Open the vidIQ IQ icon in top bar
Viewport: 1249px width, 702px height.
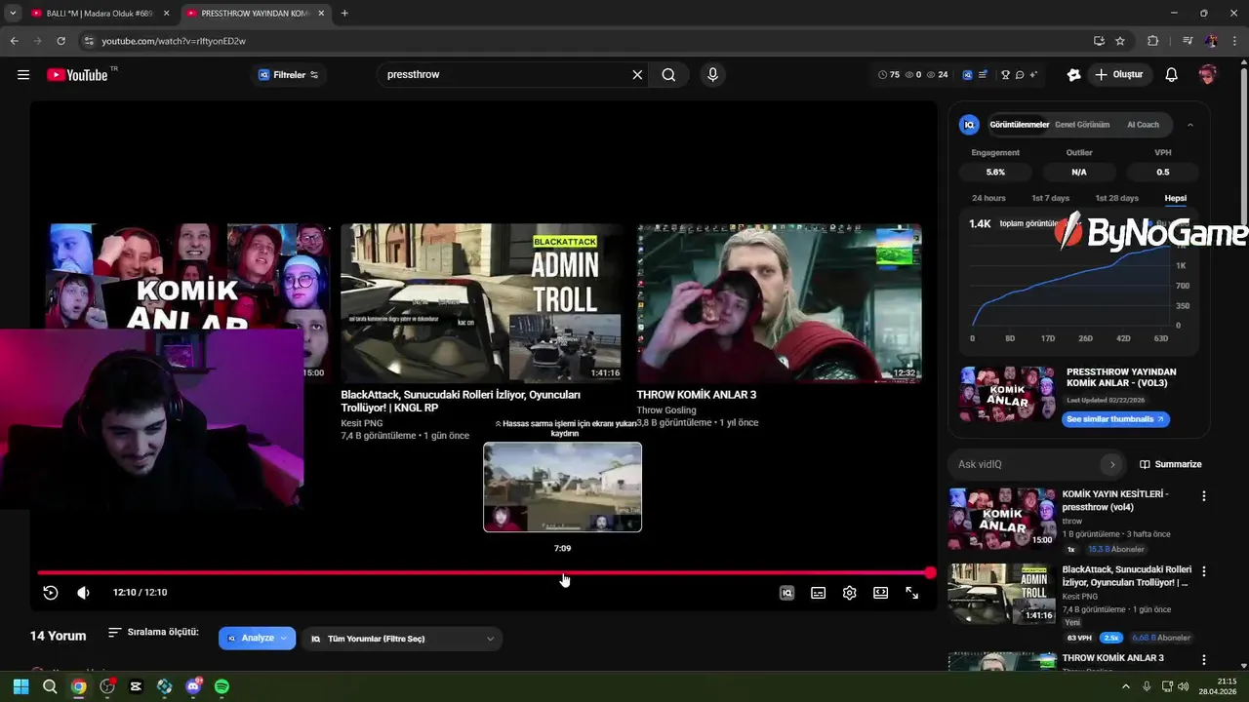(x=967, y=75)
